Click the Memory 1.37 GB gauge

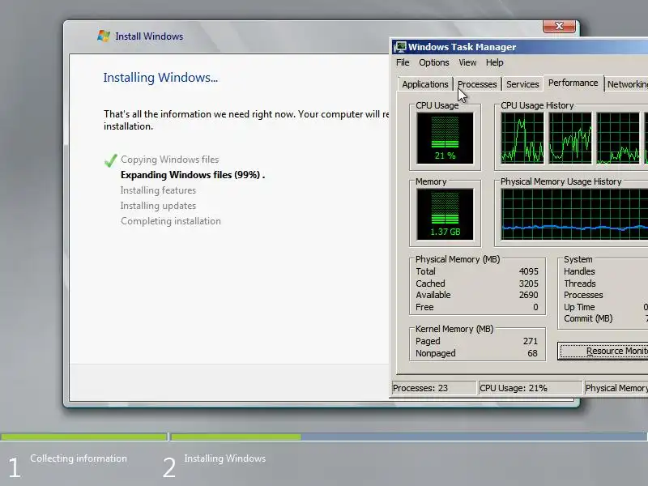coord(445,215)
